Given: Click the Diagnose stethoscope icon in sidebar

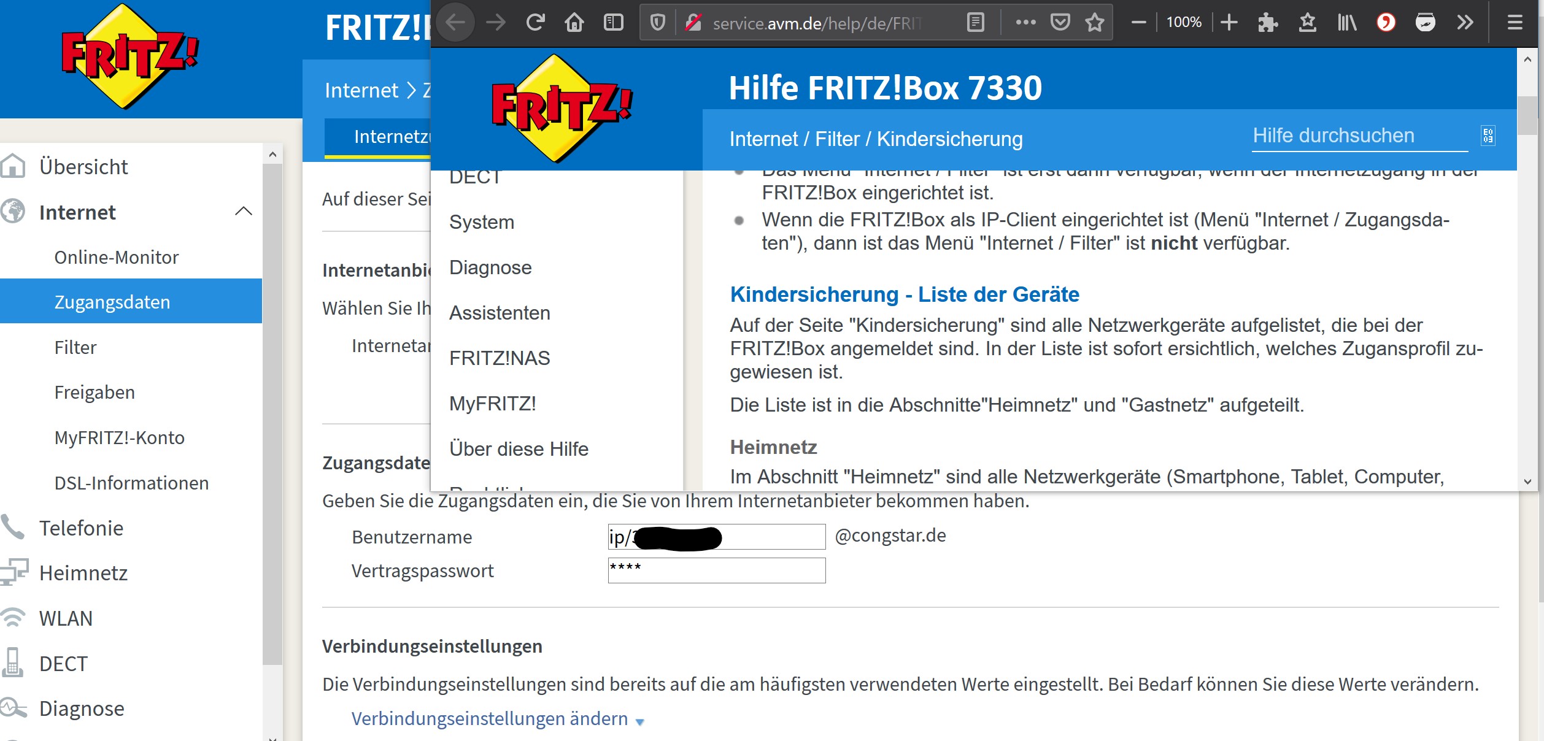Looking at the screenshot, I should point(15,708).
